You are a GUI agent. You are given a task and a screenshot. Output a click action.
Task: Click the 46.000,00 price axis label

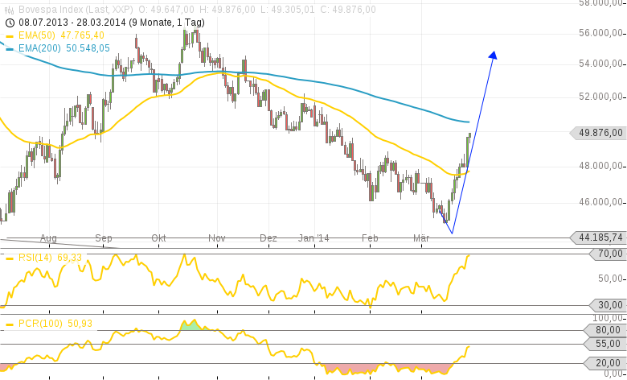(601, 202)
